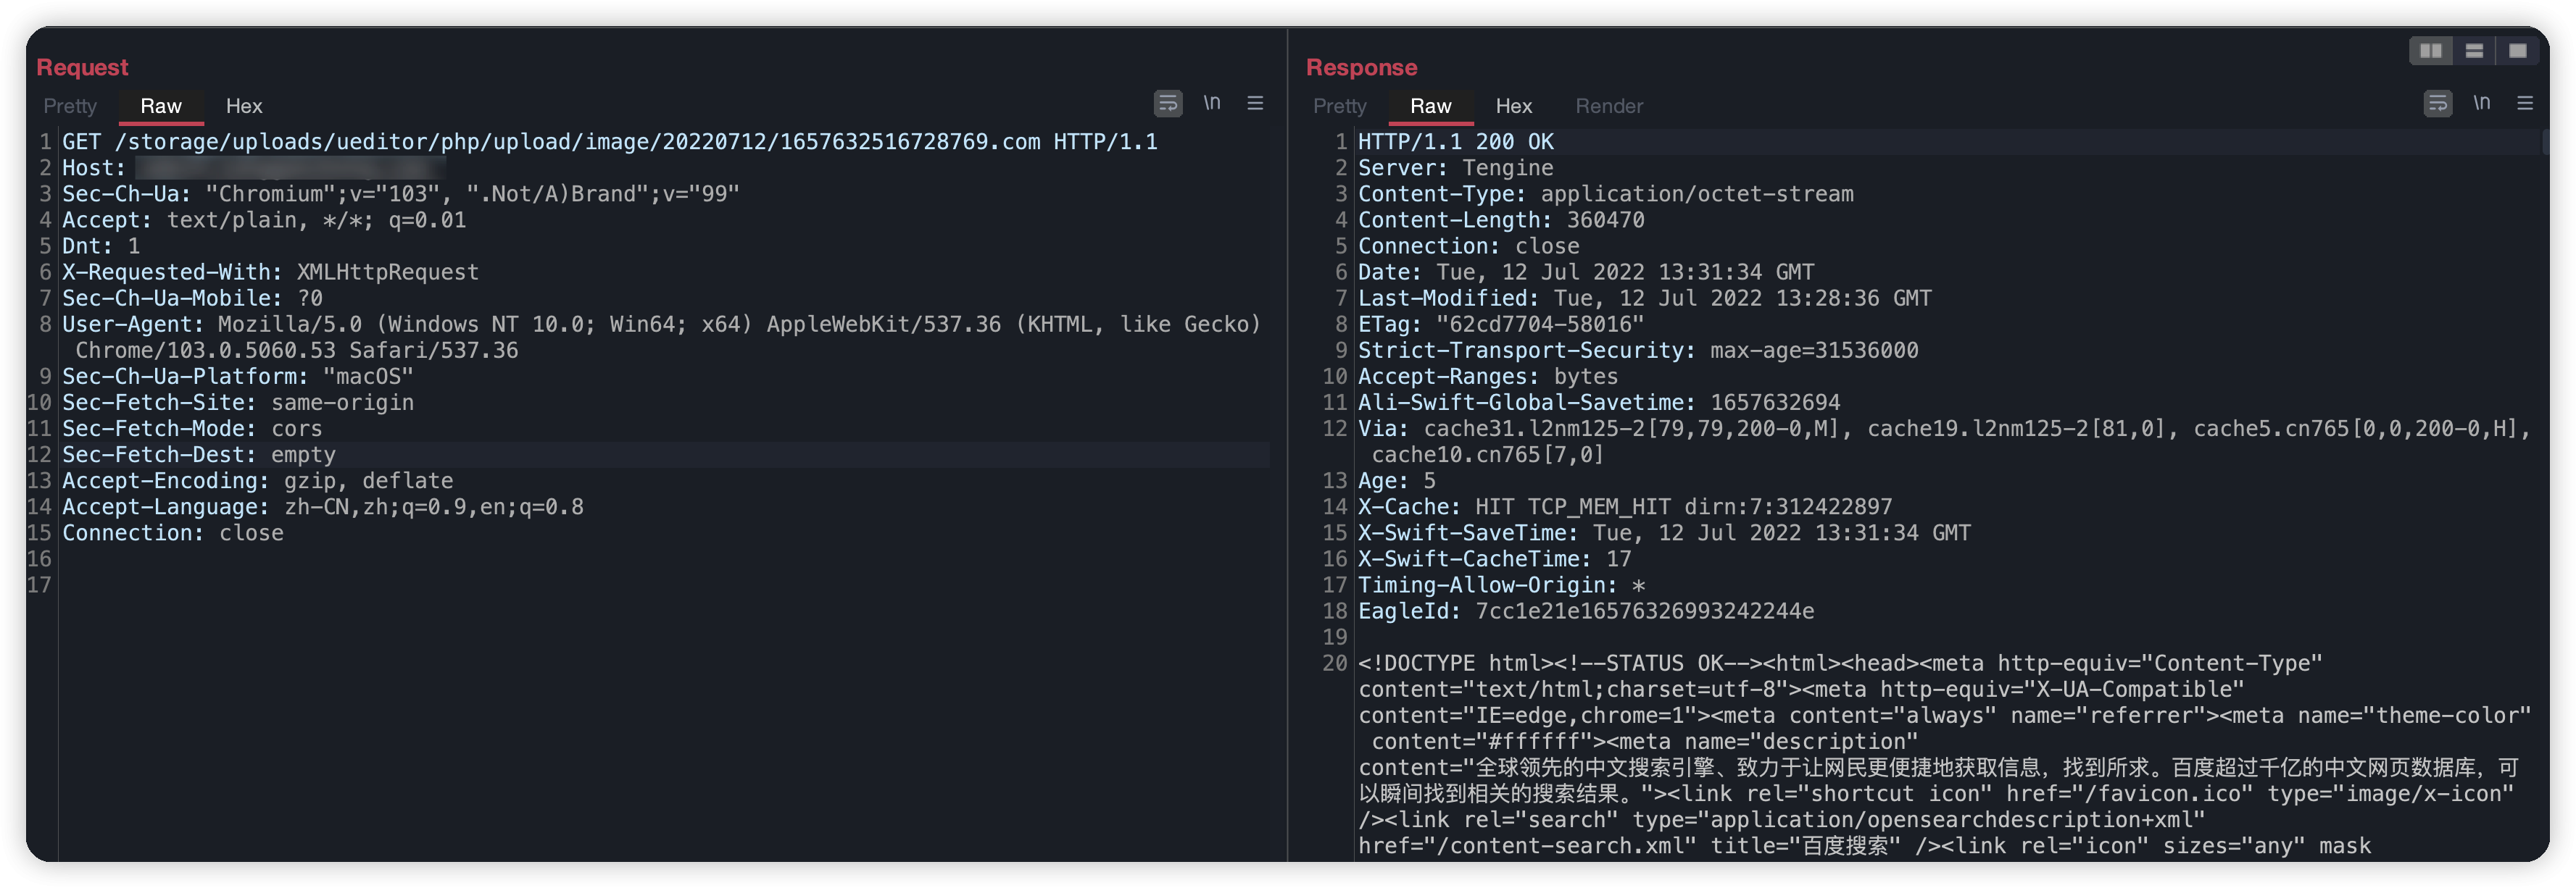2576x888 pixels.
Task: Click the HTTP/1.1 200 OK status line
Action: [1455, 142]
